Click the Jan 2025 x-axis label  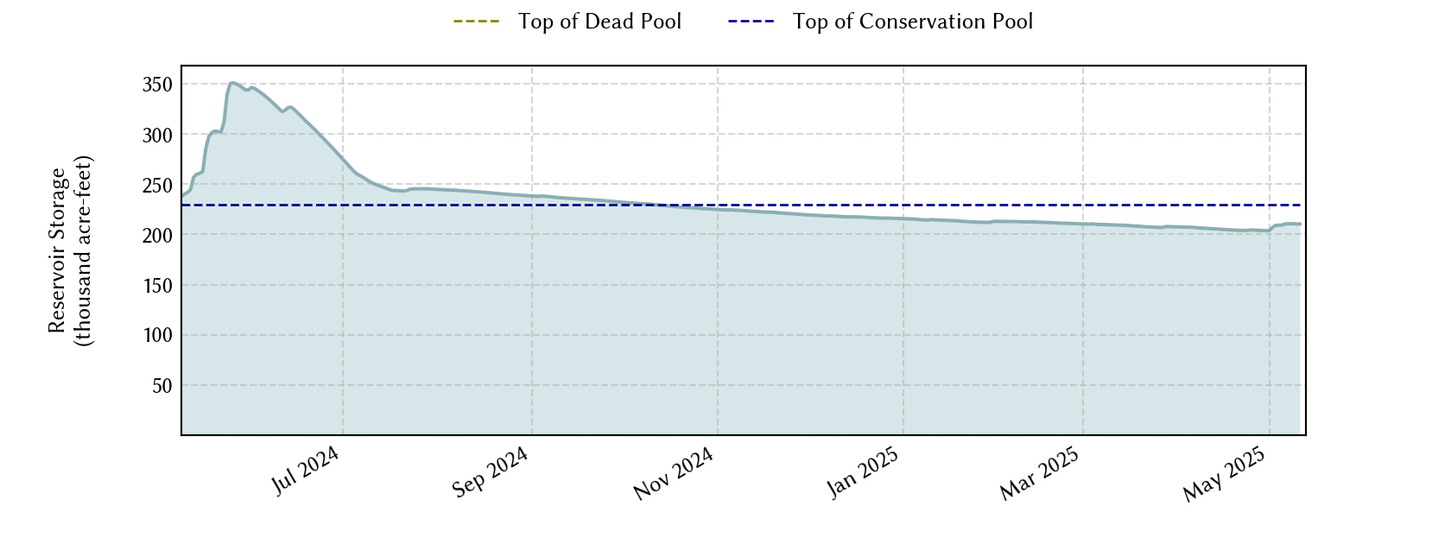coord(864,473)
